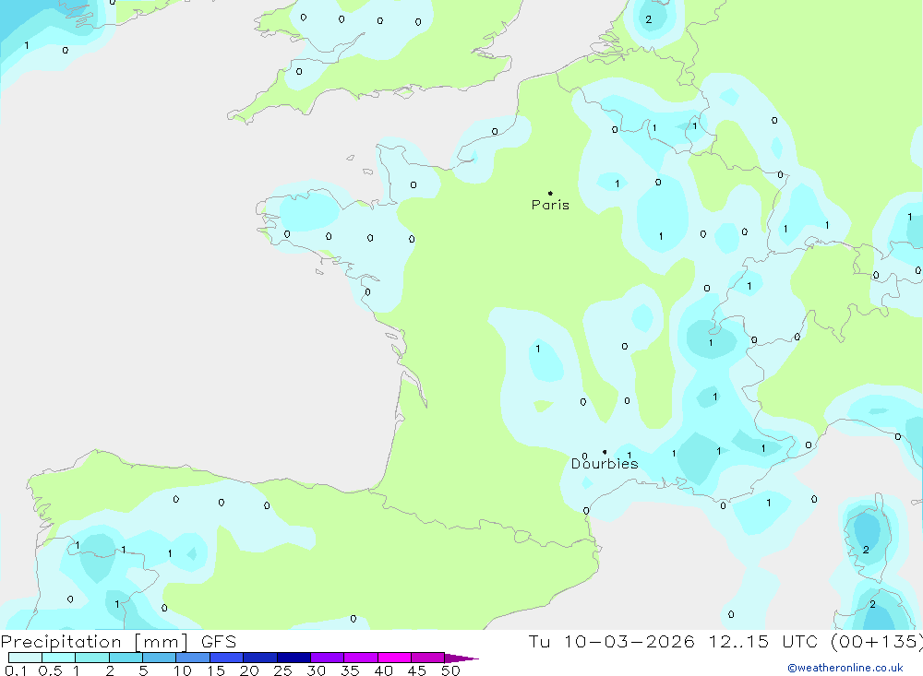Select the 2–5 mm legend color swatch
Image resolution: width=923 pixels, height=676 pixels.
126,658
